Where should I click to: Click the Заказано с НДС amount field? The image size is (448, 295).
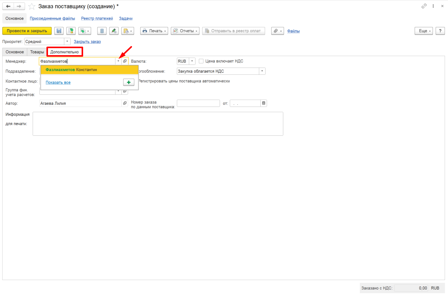pos(411,288)
